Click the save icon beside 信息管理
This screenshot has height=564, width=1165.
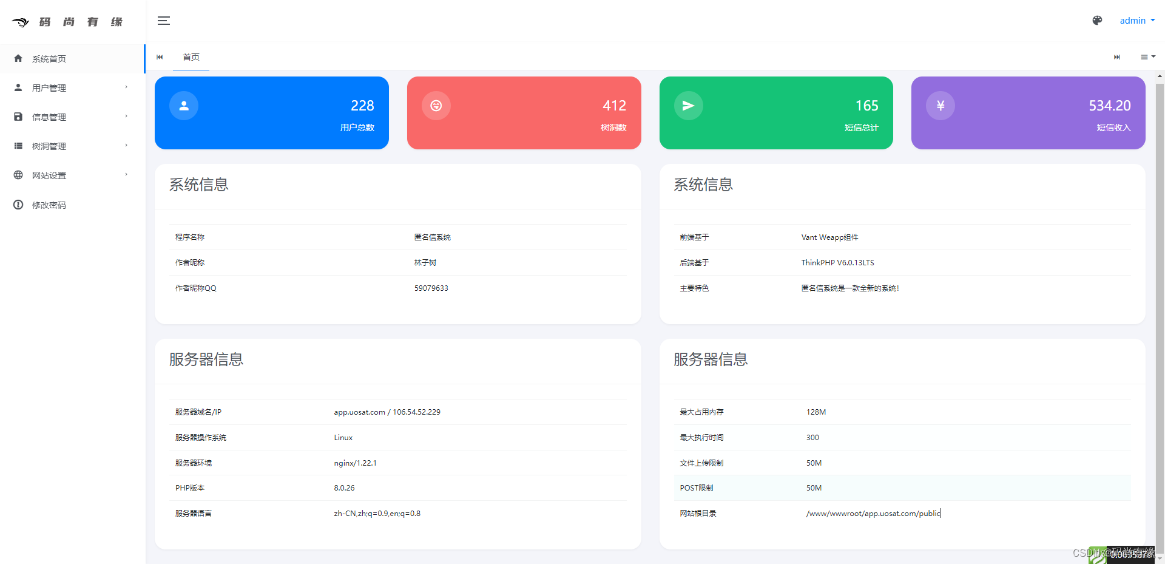(18, 117)
